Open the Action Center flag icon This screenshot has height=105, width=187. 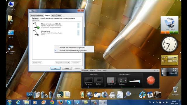[157, 102]
